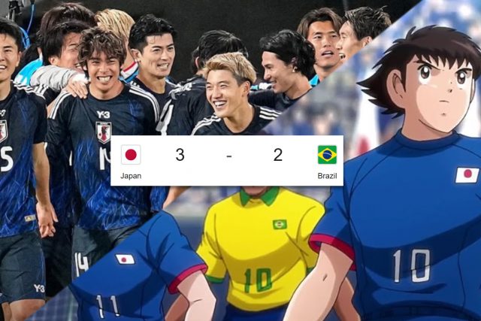Click the green collar of yellow jersey
Screen dimensions: 481x321
(x=259, y=195)
